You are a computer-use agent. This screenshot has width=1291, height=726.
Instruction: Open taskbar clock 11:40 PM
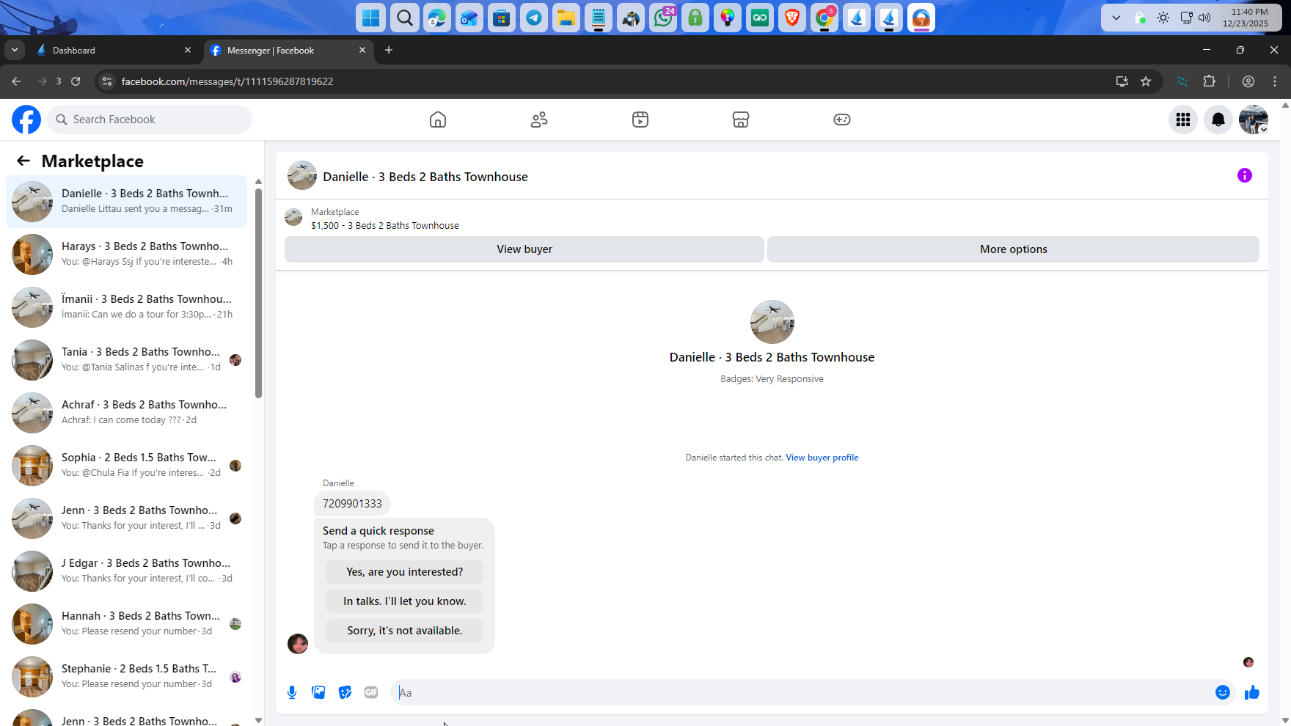tap(1245, 18)
